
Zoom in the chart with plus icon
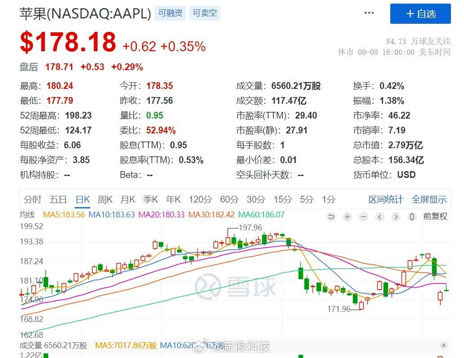tap(347, 217)
